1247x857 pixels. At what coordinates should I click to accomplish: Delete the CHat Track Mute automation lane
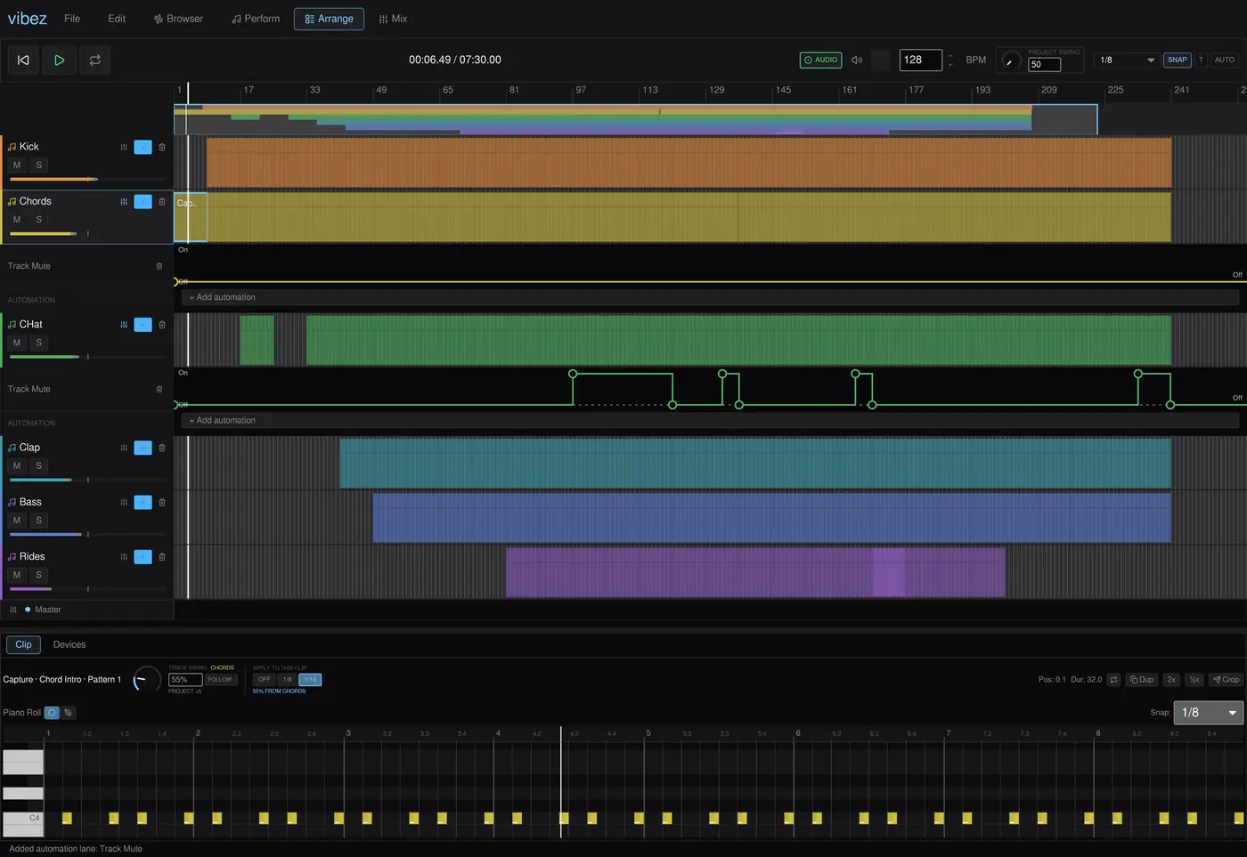(x=159, y=389)
